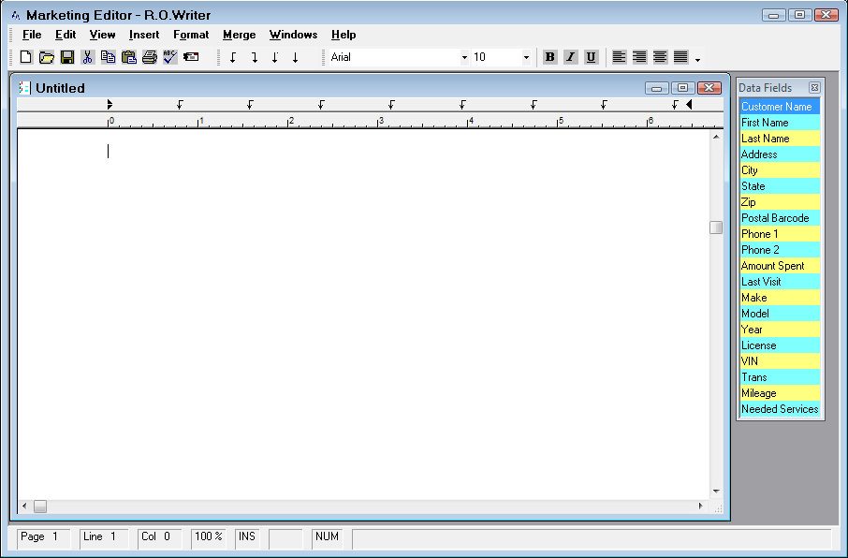
Task: Open the Merge menu
Action: pos(239,35)
